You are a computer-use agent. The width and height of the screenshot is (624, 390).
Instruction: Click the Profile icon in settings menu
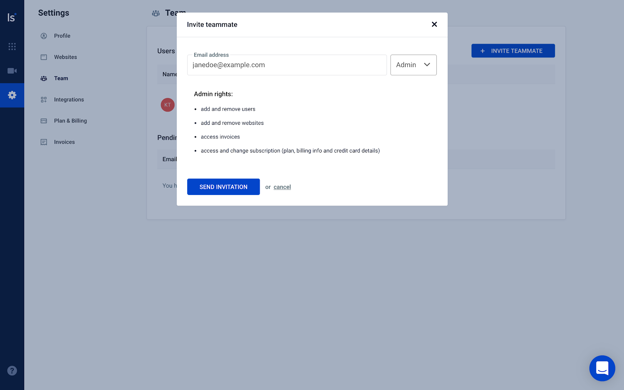[44, 35]
